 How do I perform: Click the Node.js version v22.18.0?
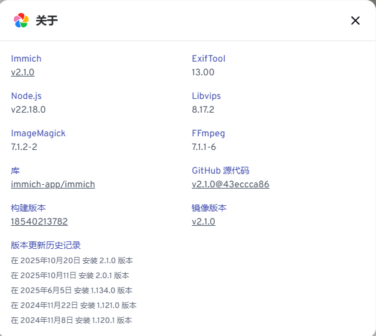tap(29, 110)
